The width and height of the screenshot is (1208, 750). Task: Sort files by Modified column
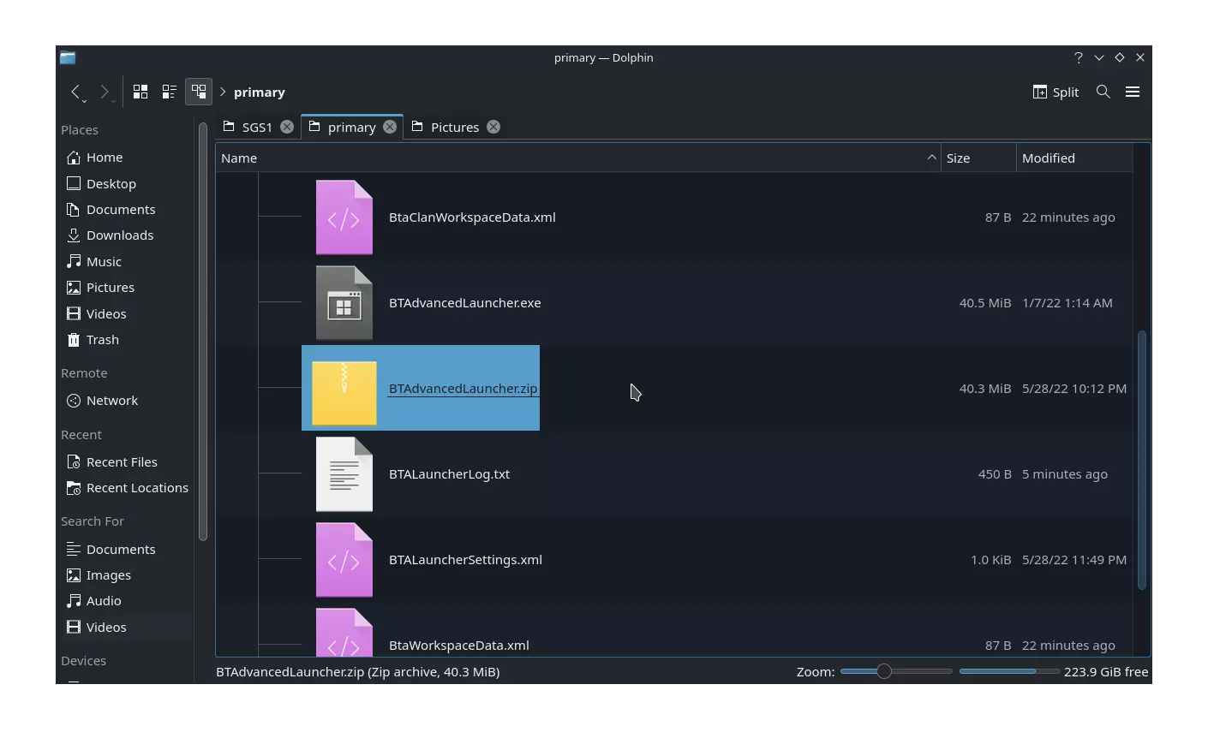click(x=1074, y=158)
